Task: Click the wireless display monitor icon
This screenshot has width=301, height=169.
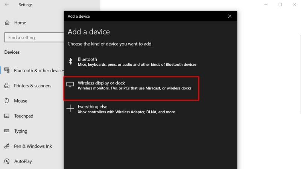Action: 70,84
